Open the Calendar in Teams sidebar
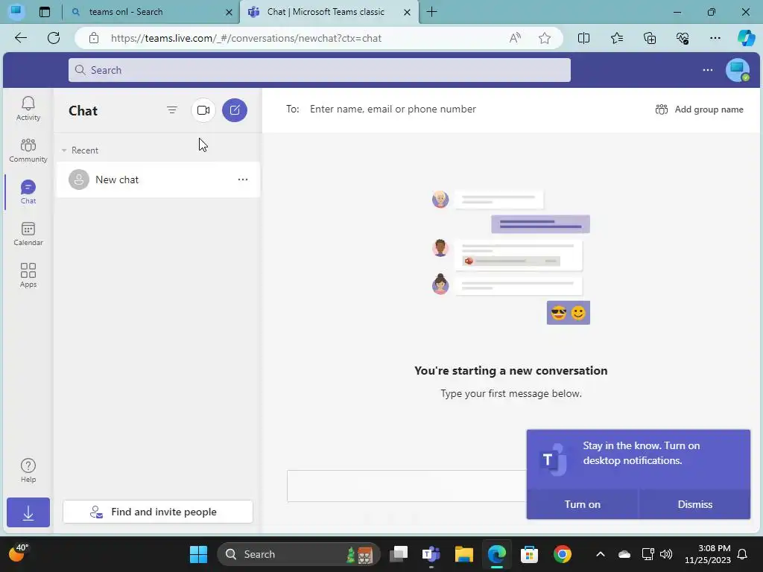 (28, 233)
